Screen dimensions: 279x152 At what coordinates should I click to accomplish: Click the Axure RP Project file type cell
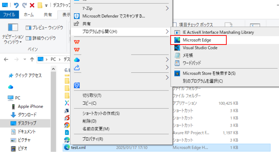191,133
